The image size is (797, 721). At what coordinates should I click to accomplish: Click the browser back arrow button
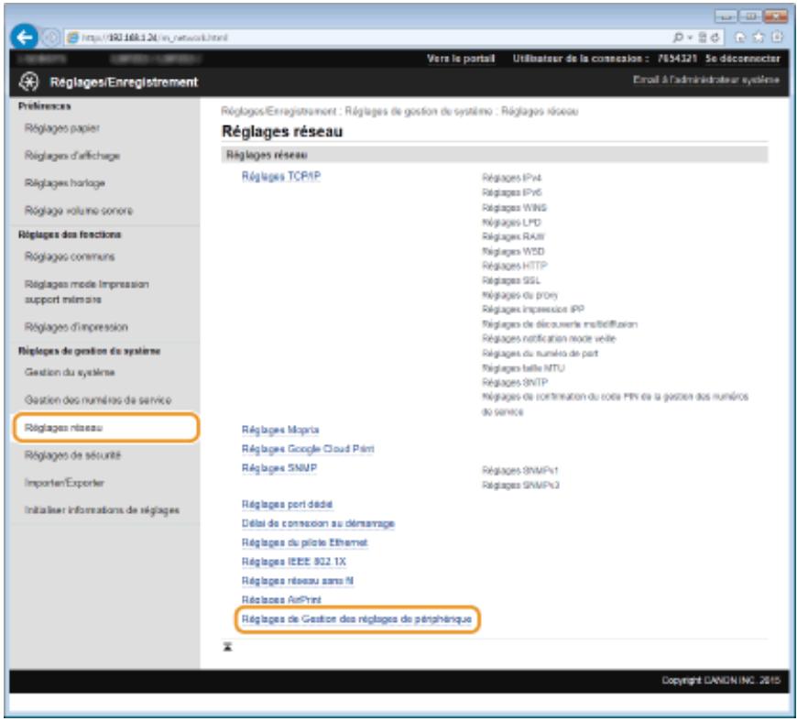[x=24, y=38]
